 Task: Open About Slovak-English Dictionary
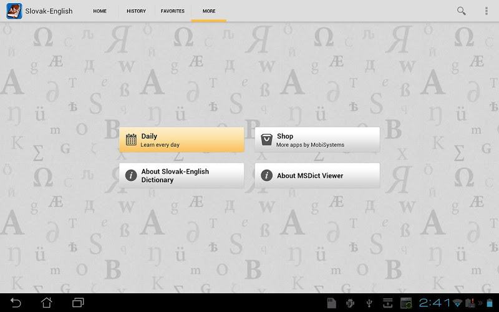click(182, 175)
